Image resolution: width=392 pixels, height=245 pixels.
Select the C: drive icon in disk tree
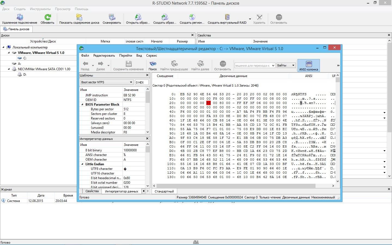click(20, 58)
